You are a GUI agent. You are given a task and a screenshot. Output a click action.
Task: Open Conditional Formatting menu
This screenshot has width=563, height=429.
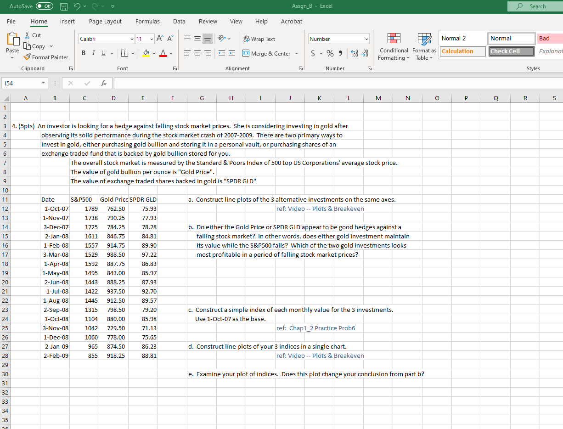point(394,46)
